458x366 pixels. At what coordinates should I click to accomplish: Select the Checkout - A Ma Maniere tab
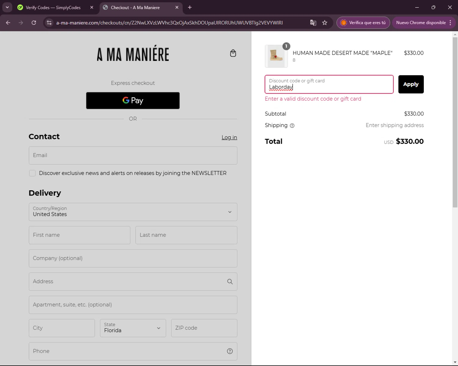[135, 7]
